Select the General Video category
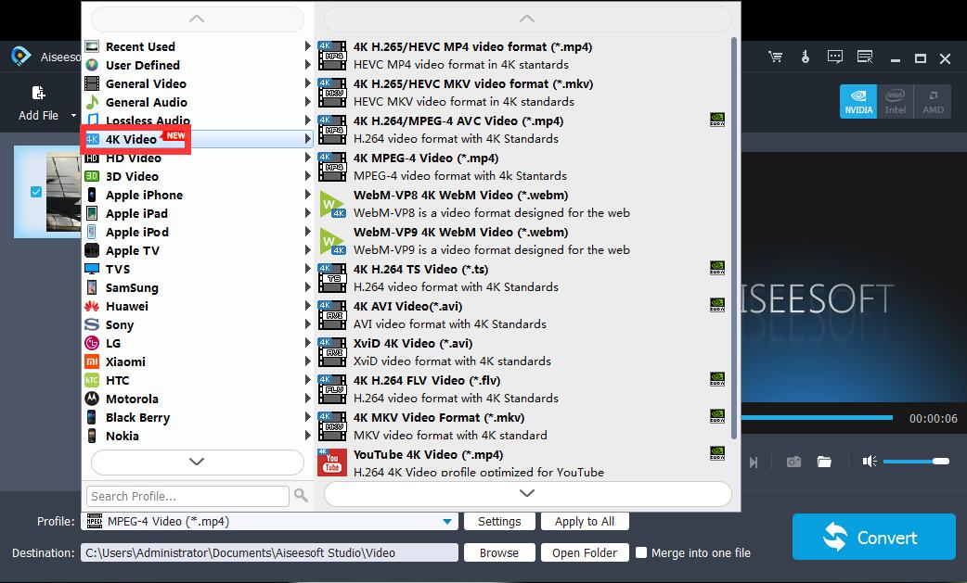This screenshot has width=967, height=583. pos(198,83)
